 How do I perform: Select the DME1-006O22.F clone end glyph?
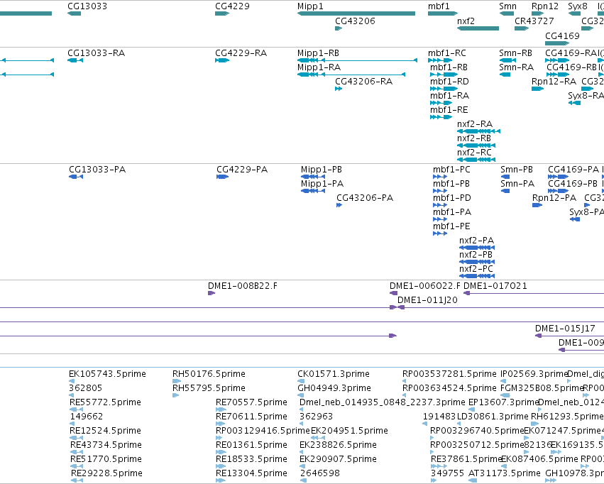393,293
